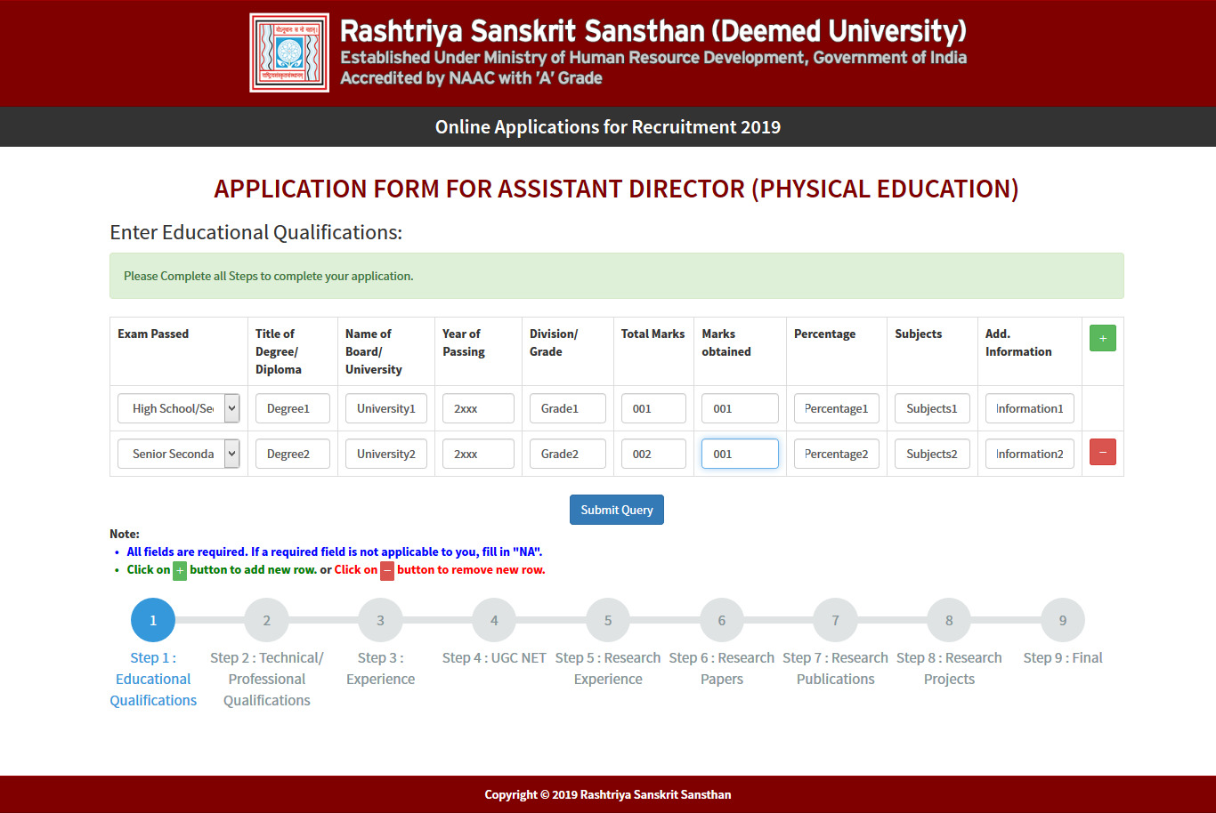Open the High School exam dropdown
Screen dimensions: 1216x813
tap(179, 409)
